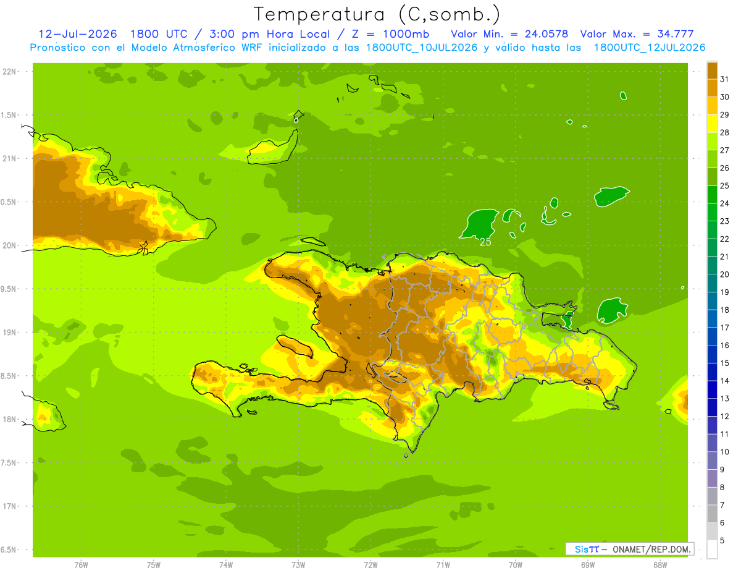Click the legend value "21"
Screen dimensions: 741x573
pos(724,257)
